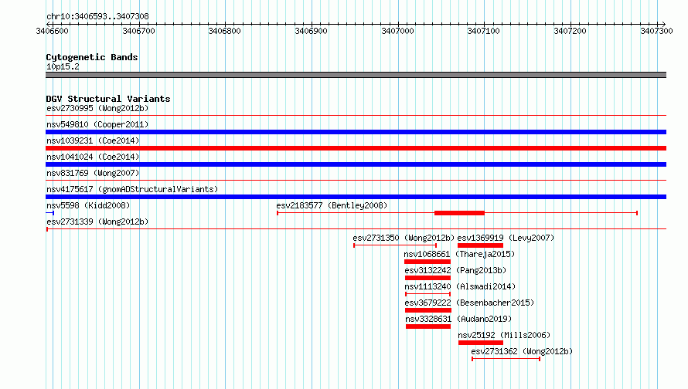Open nsv1039231 (Coe2014) variant label
The image size is (688, 389).
93,140
